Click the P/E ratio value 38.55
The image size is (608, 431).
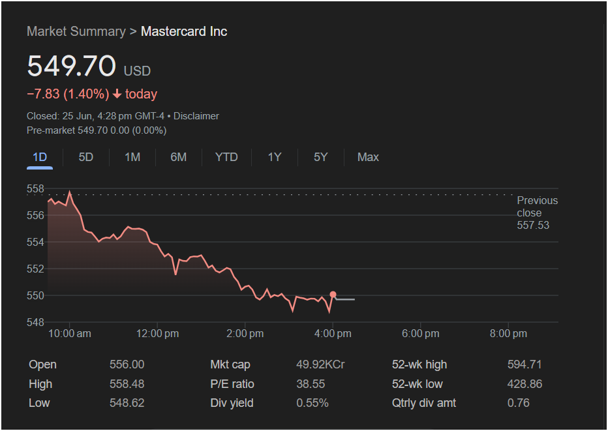tap(311, 383)
